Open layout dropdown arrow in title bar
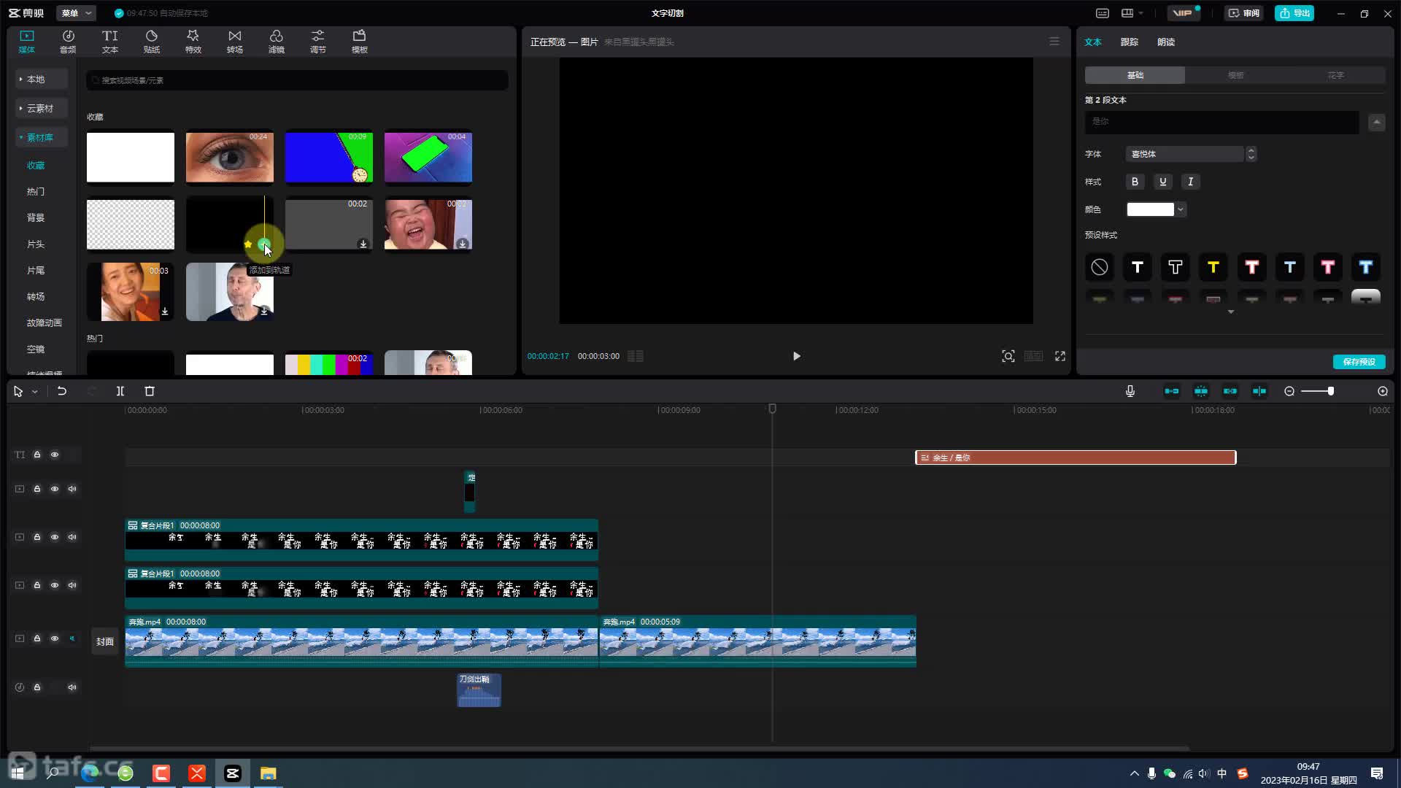1401x788 pixels. [1141, 13]
